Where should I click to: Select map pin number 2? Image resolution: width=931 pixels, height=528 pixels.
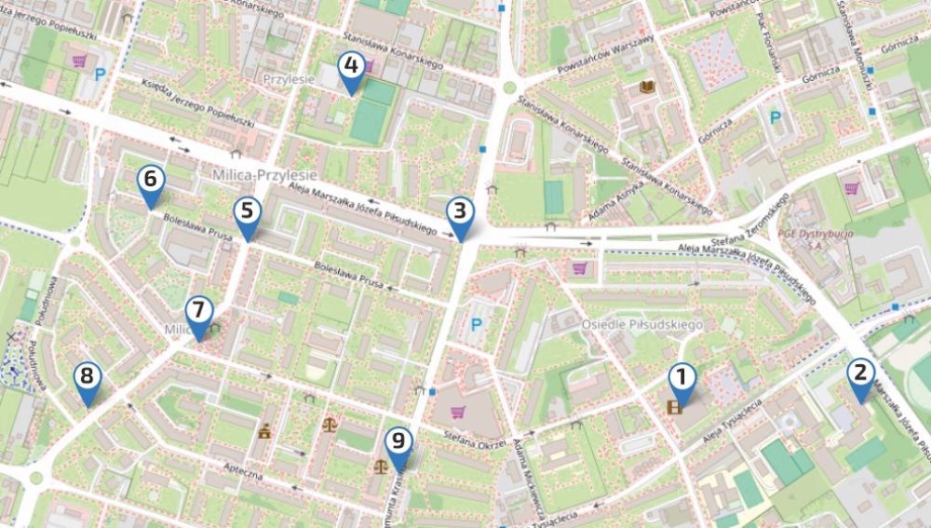pos(860,376)
